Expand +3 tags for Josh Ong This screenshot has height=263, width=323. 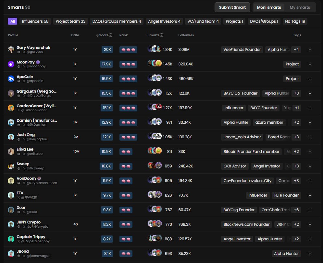click(296, 137)
